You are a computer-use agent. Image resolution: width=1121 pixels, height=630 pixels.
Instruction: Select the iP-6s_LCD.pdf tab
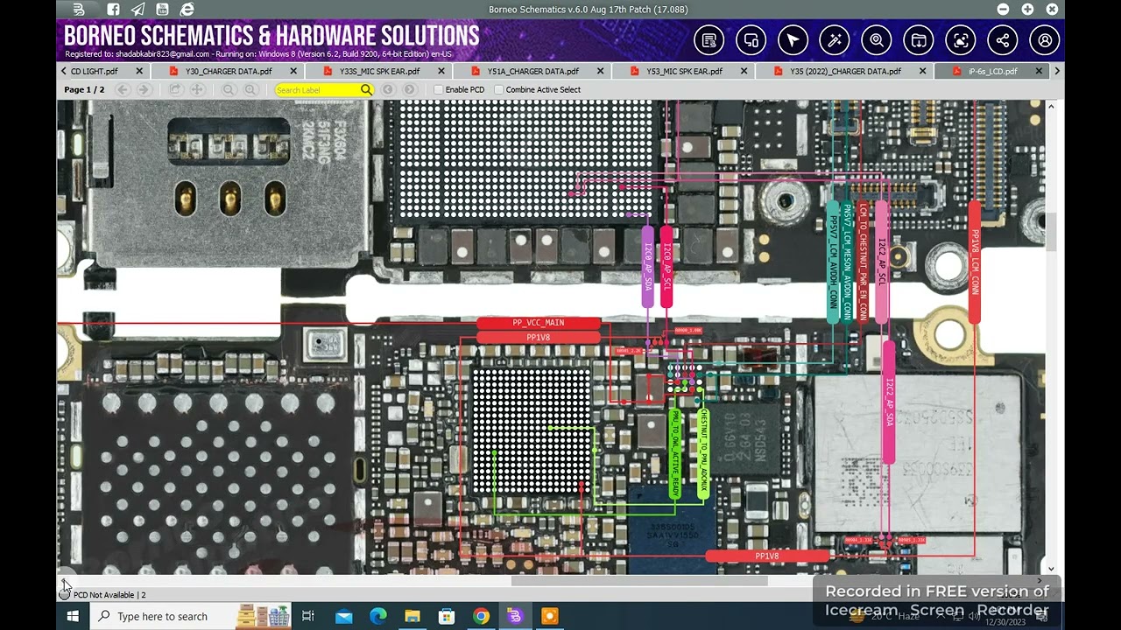(x=992, y=71)
